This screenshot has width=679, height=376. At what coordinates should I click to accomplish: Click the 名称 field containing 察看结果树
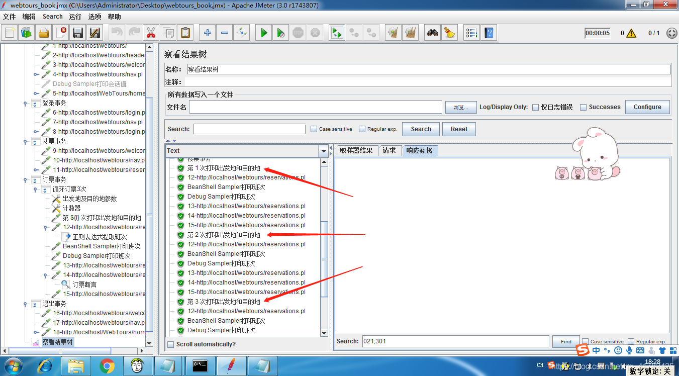[429, 69]
